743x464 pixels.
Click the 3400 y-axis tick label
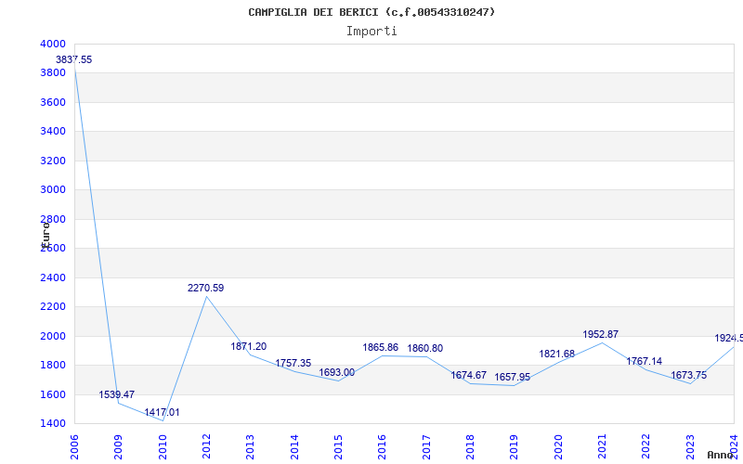tap(53, 131)
